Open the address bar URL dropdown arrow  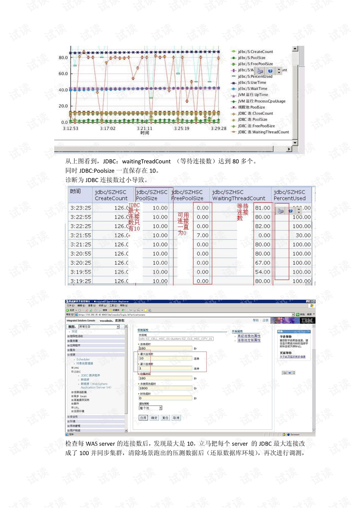[x=293, y=315]
